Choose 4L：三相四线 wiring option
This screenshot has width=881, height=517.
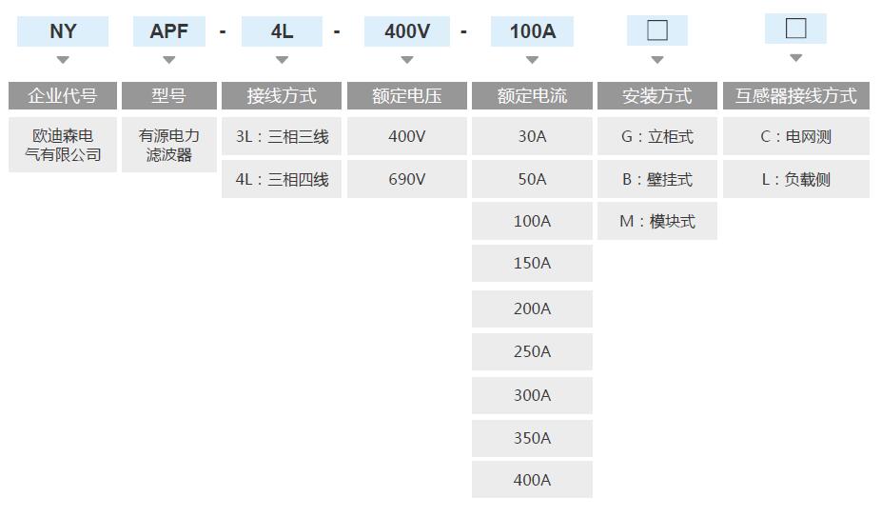tap(282, 179)
